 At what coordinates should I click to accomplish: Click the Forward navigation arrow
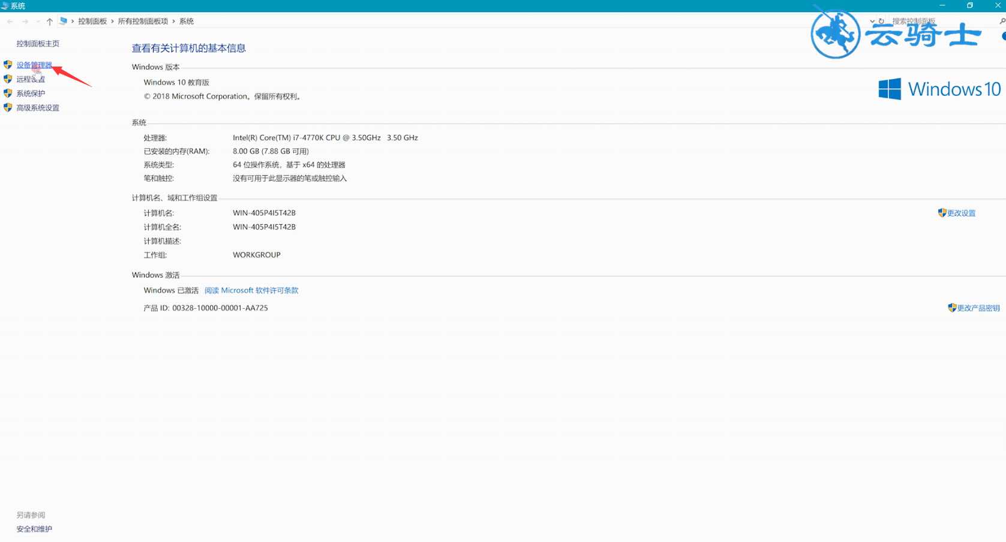pos(25,22)
